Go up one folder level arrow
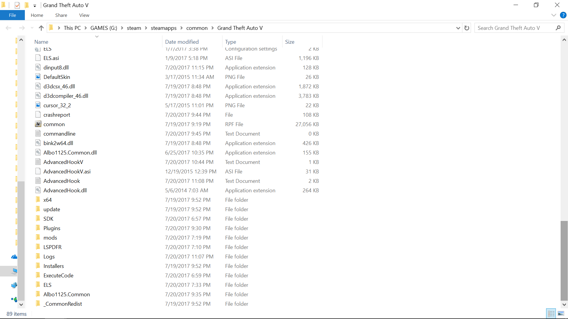Image resolution: width=568 pixels, height=319 pixels. coord(41,28)
